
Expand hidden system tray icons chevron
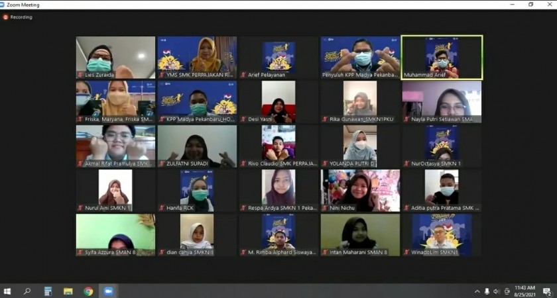pos(477,291)
